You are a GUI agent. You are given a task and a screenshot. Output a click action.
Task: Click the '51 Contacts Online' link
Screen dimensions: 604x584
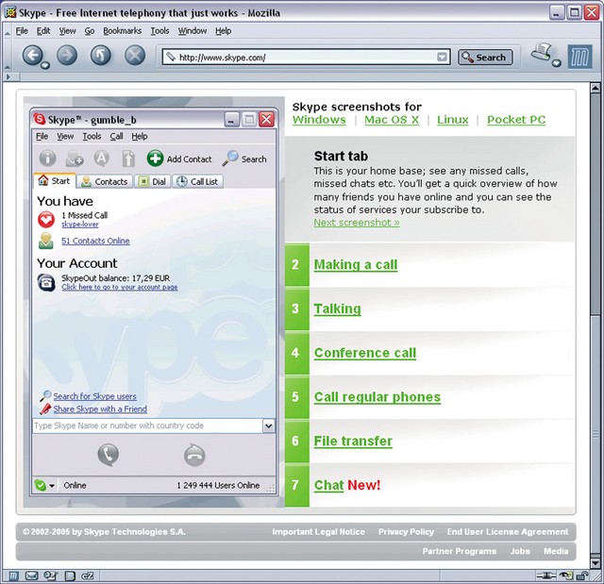(95, 241)
